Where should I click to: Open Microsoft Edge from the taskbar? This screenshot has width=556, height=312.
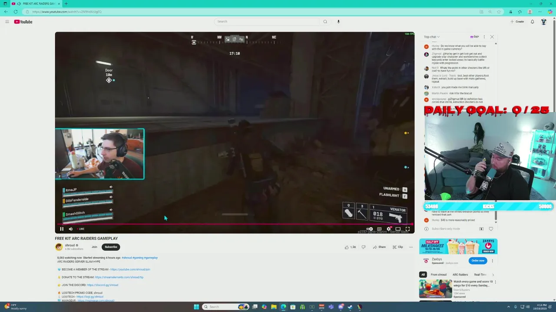[283, 307]
